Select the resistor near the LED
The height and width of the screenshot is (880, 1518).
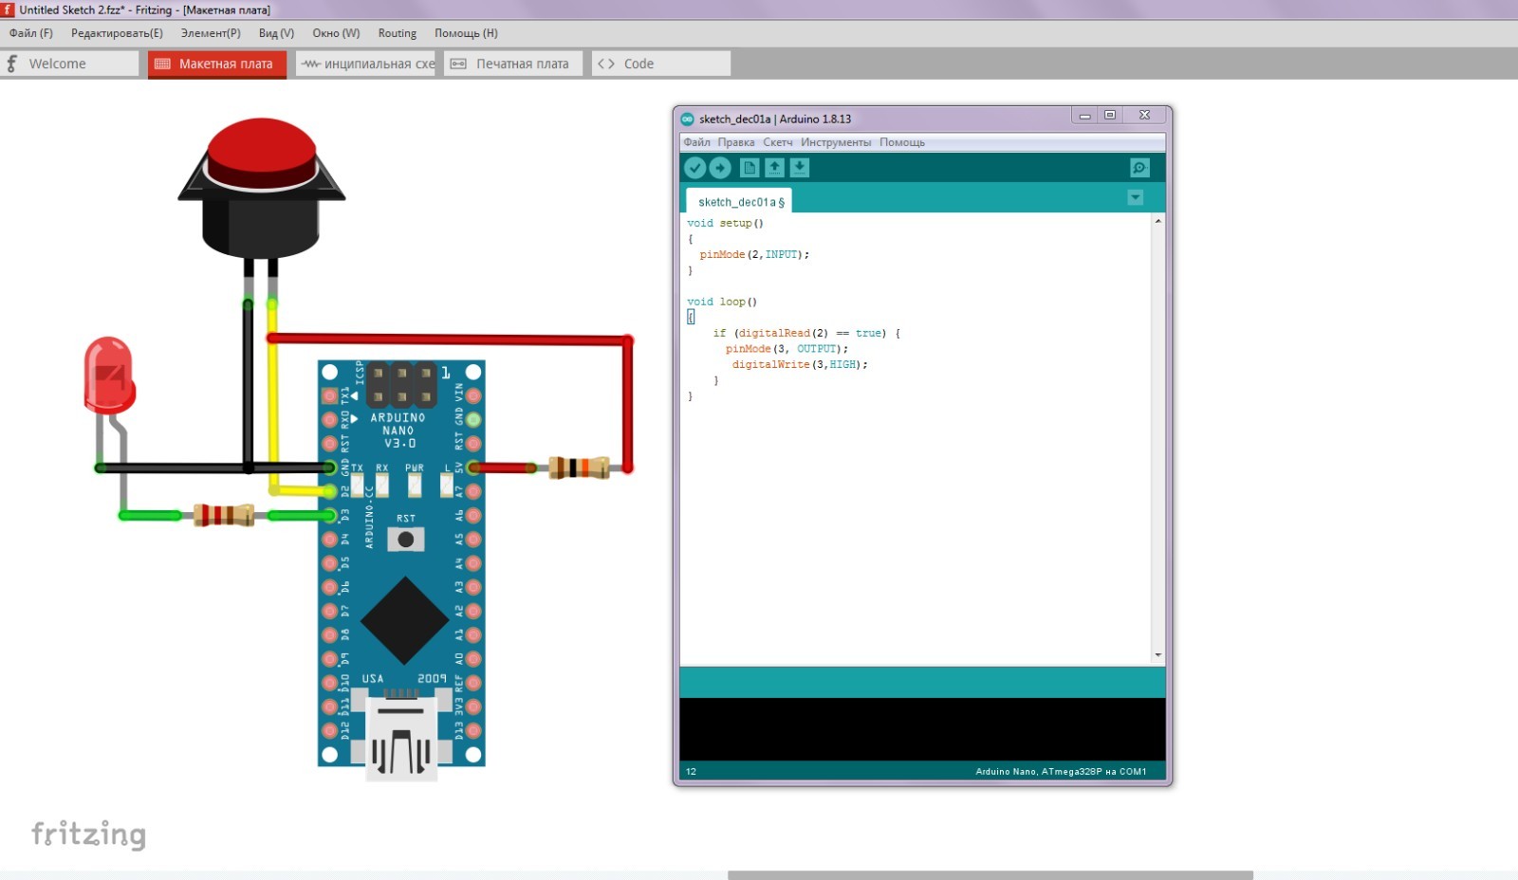(223, 515)
